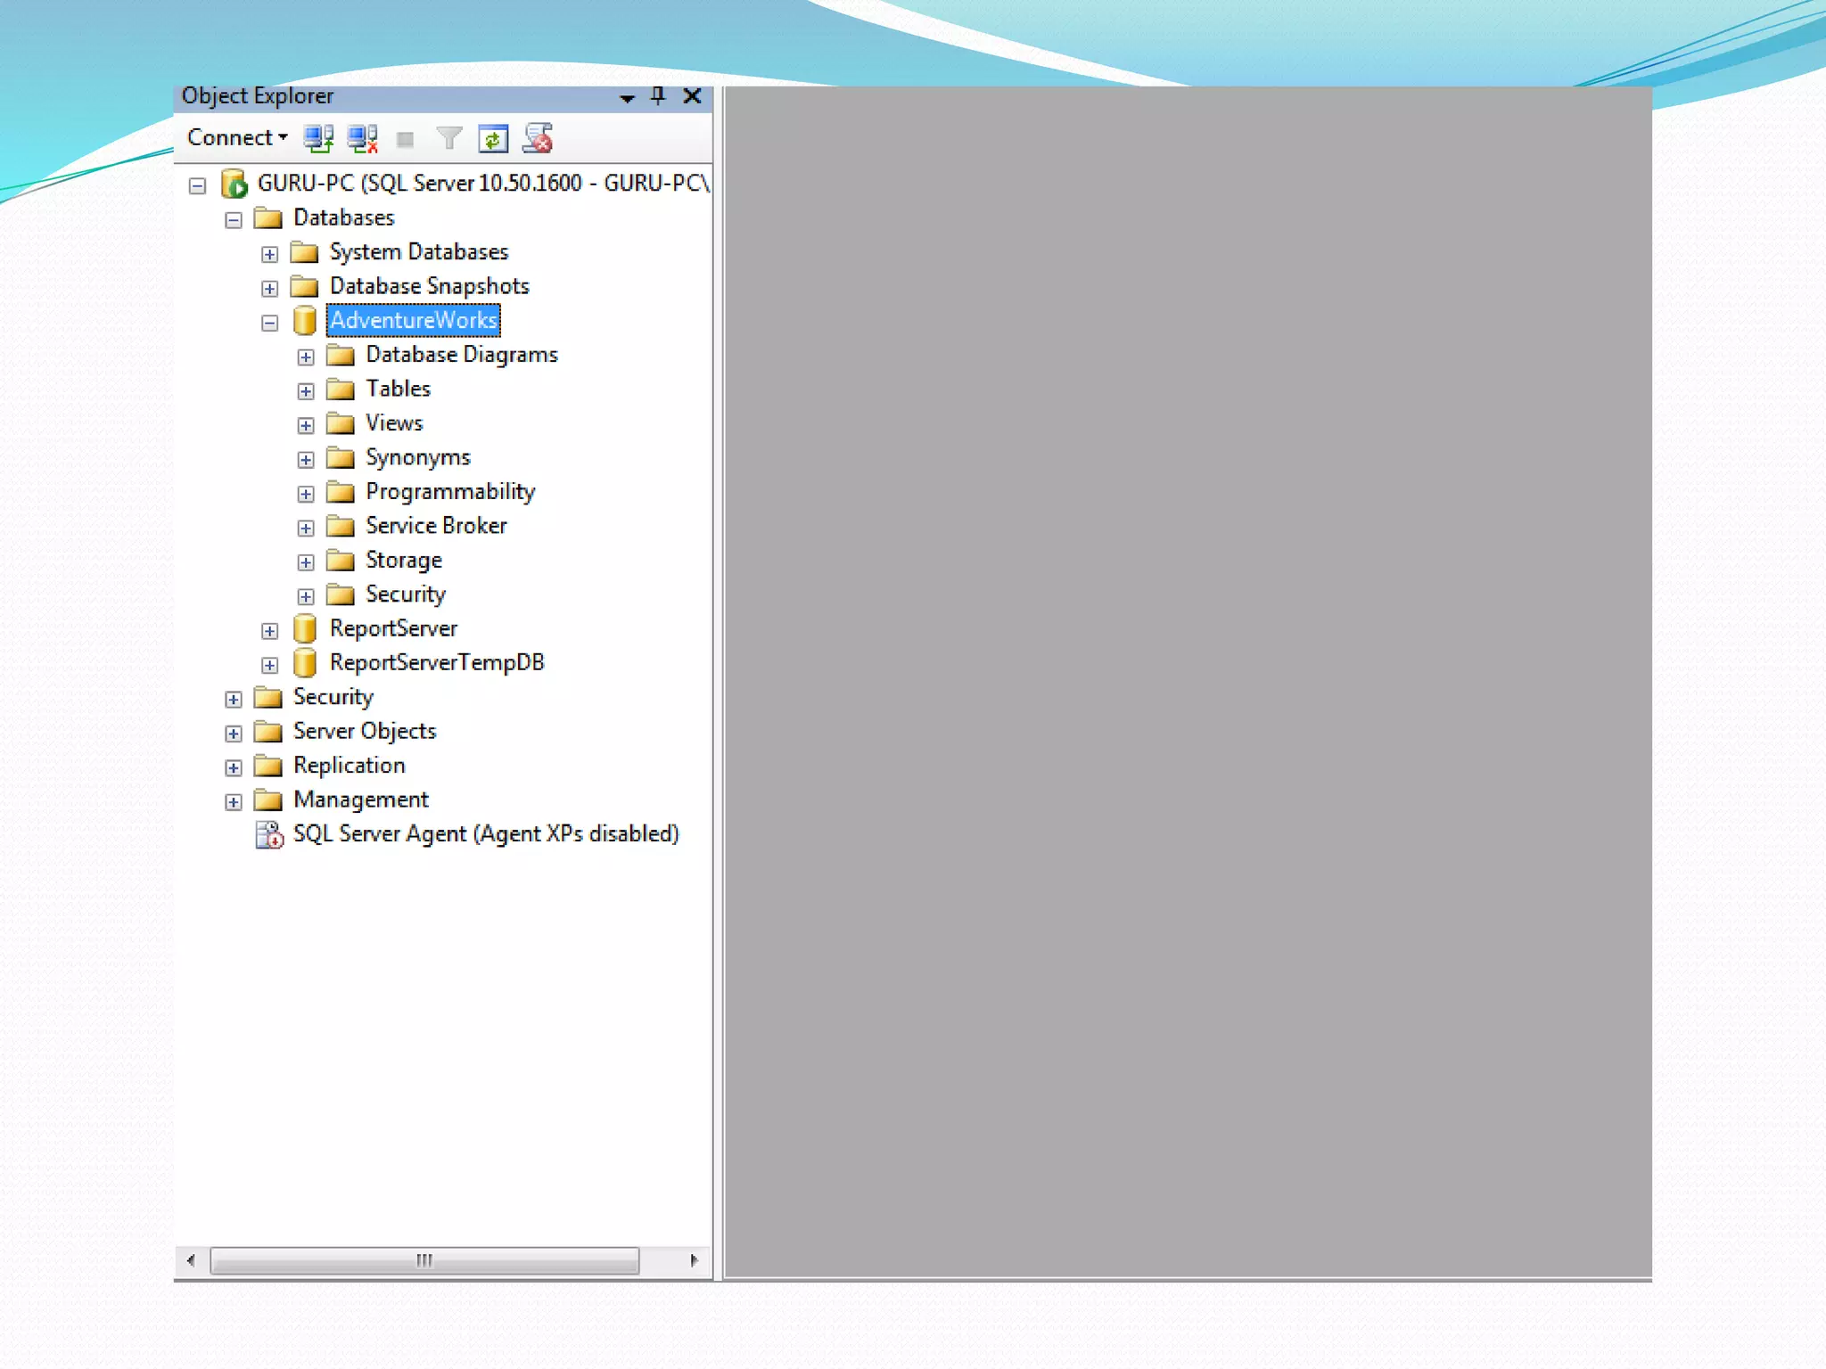Click the Filter funnel icon

coord(448,139)
